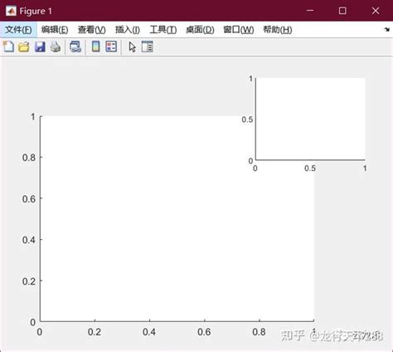Image resolution: width=393 pixels, height=352 pixels.
Task: Open the 查看(V) menu
Action: [x=91, y=30]
